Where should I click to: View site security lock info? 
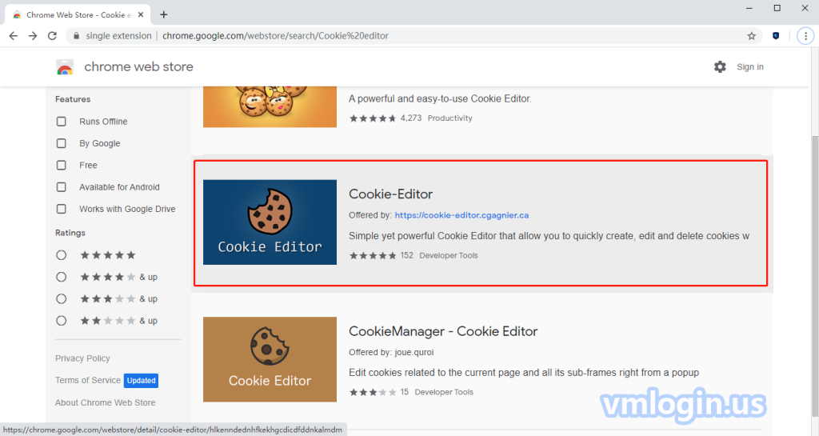(x=77, y=36)
